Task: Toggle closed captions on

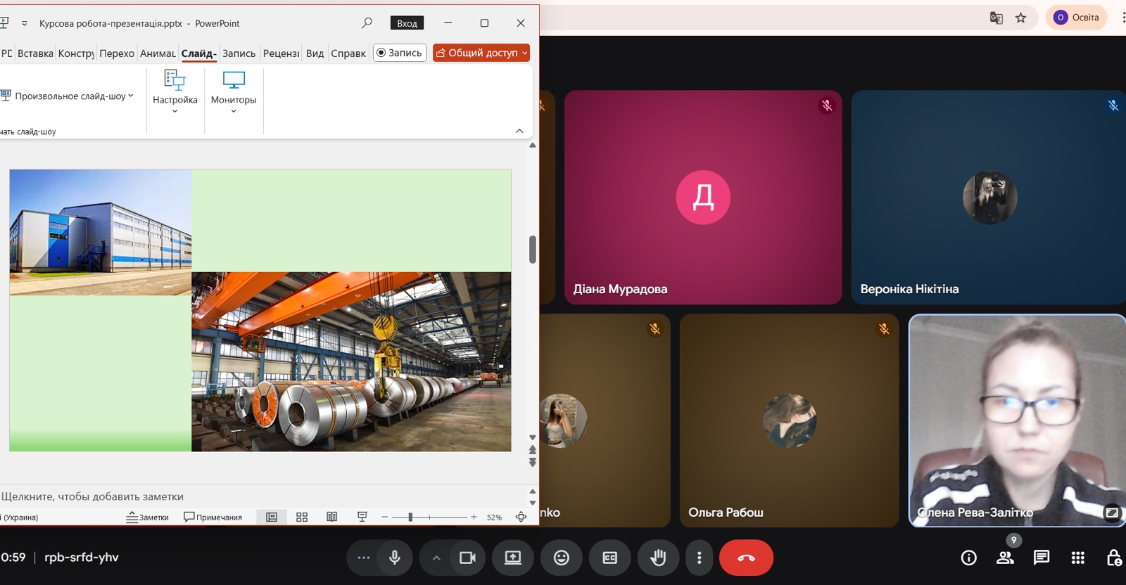Action: tap(609, 558)
